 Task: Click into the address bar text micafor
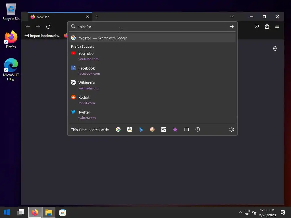click(85, 27)
